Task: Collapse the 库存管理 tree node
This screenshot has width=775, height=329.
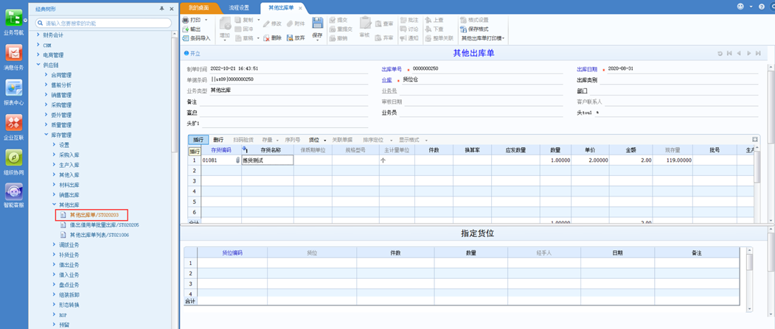Action: coord(46,135)
